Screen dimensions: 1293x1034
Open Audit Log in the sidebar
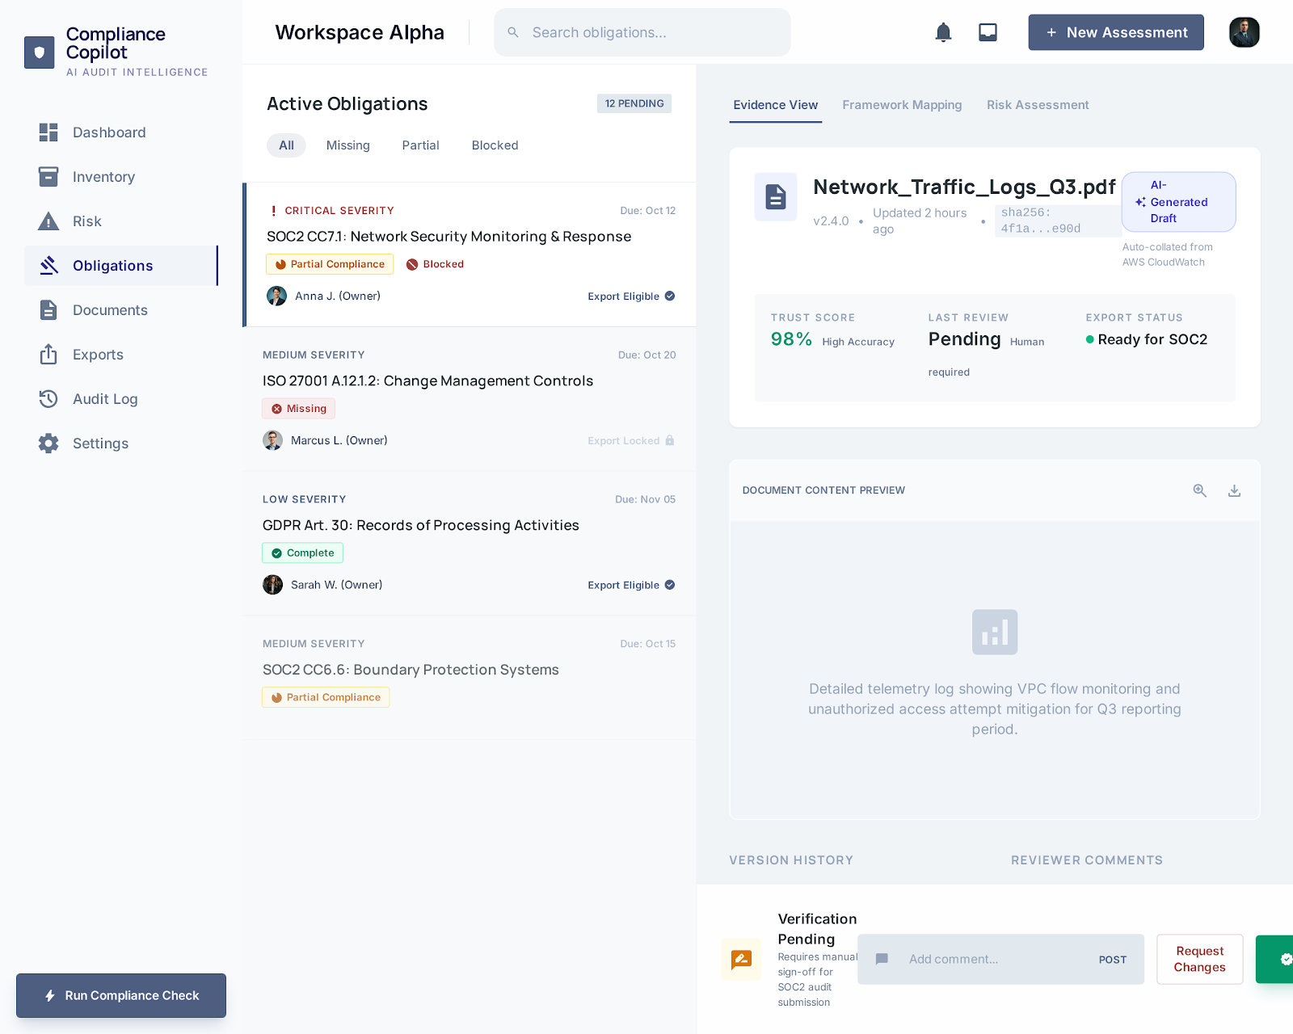coord(105,399)
